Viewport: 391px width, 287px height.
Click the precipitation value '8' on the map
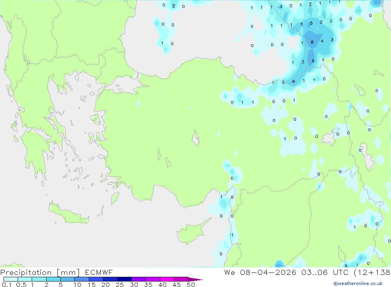point(312,42)
